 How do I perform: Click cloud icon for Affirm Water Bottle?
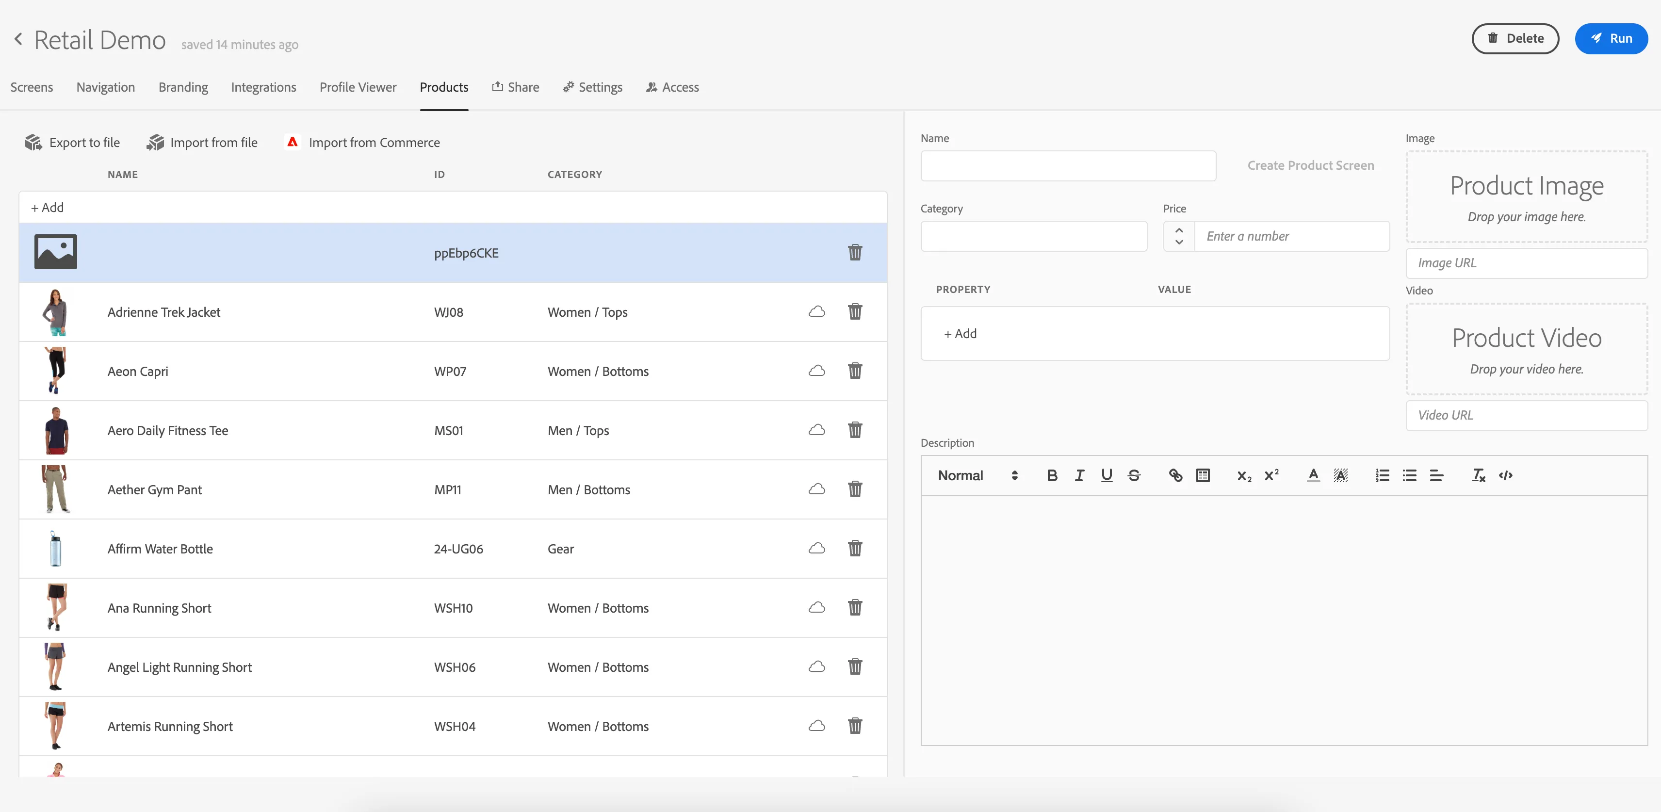817,548
